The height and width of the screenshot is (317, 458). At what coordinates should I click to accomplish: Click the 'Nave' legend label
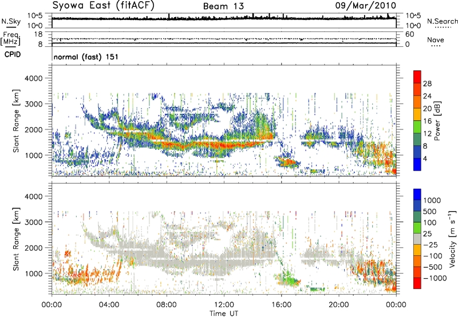click(435, 39)
